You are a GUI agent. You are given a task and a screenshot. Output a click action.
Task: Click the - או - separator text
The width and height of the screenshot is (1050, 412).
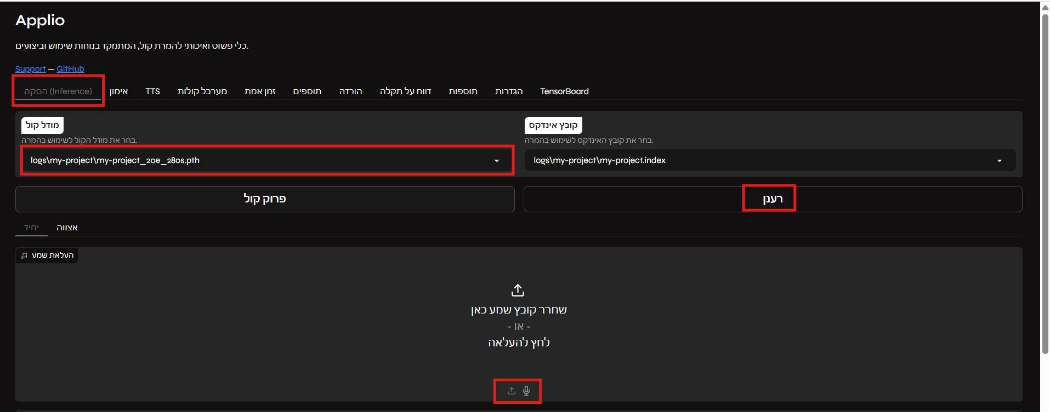pos(519,327)
